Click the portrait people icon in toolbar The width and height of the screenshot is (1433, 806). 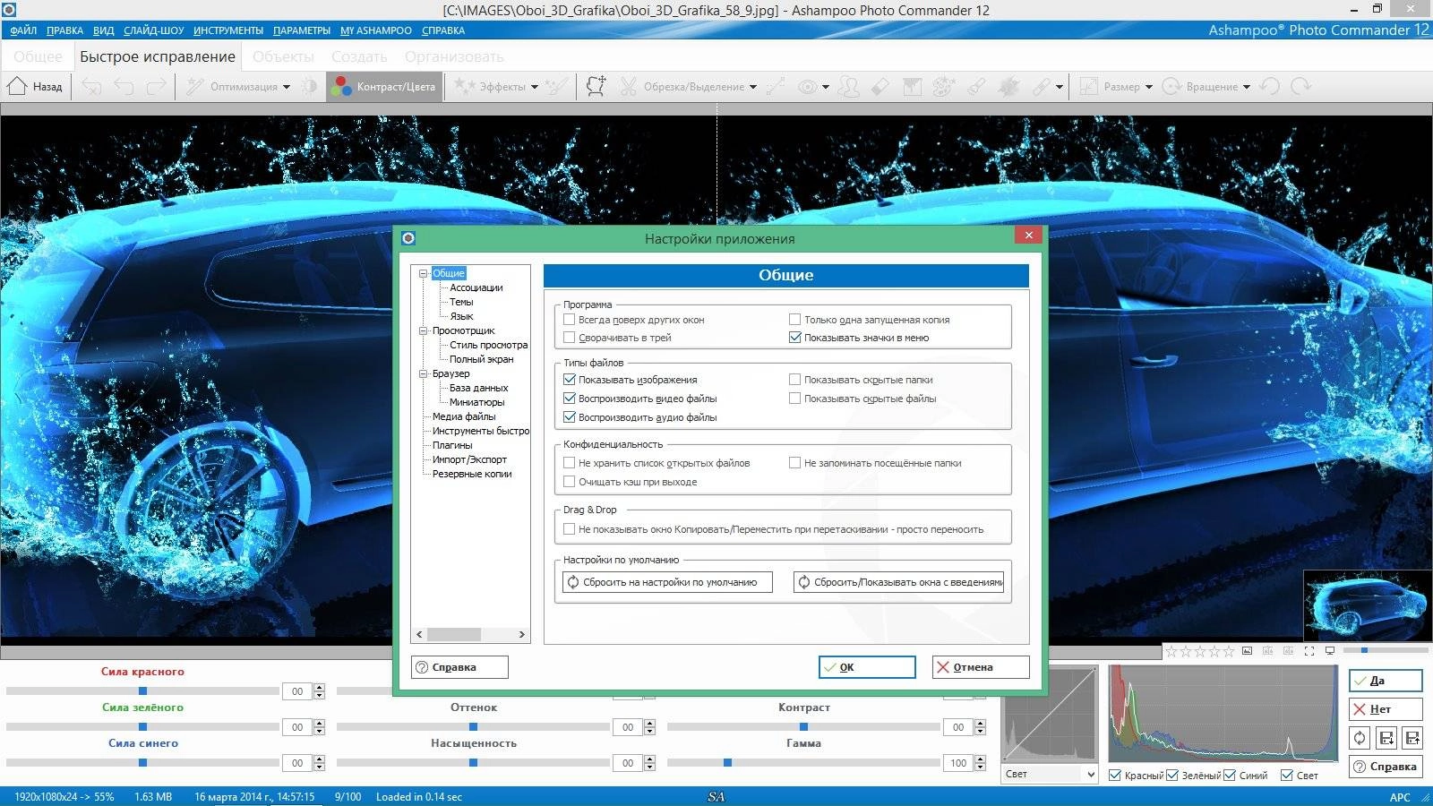click(x=848, y=86)
